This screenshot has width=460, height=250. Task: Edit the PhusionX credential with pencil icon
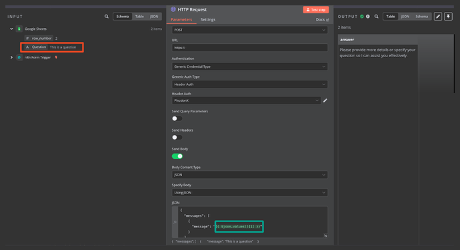[325, 100]
